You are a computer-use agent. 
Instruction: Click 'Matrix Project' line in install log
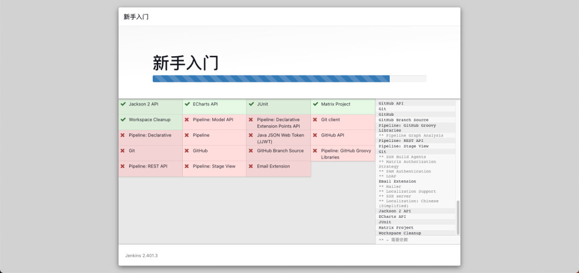point(396,227)
